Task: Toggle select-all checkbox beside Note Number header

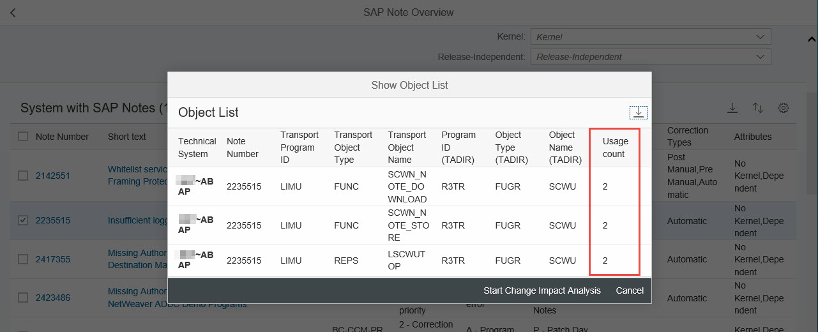Action: [23, 136]
